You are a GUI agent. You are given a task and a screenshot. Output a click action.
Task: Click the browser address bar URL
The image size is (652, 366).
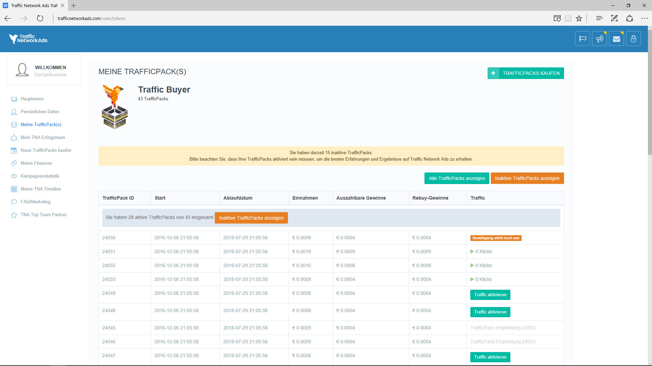coord(92,18)
